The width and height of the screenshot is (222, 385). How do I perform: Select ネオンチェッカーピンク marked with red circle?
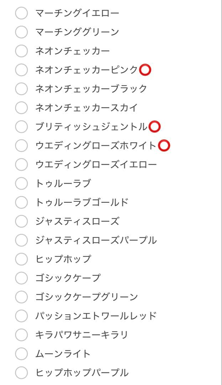click(21, 70)
